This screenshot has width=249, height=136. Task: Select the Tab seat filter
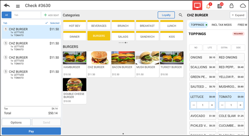pos(26,15)
